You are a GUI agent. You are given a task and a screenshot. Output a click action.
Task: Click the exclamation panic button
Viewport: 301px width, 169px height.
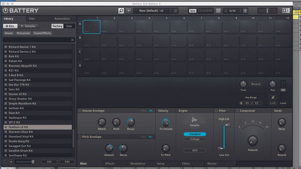[x=245, y=11]
